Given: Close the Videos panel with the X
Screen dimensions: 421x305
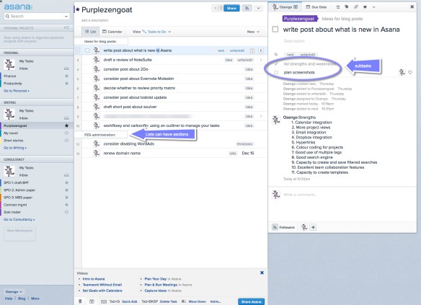Looking at the screenshot, I should [262, 273].
